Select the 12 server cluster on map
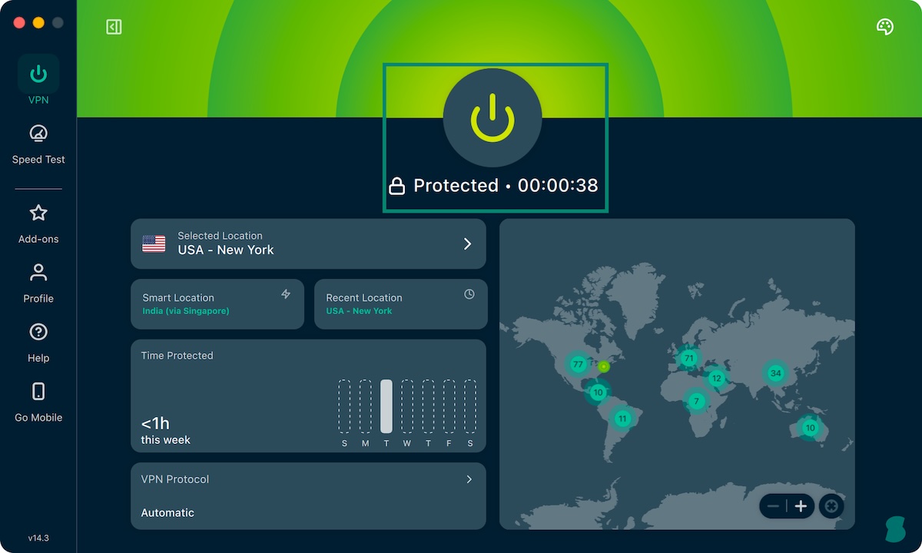922x553 pixels. click(x=716, y=378)
